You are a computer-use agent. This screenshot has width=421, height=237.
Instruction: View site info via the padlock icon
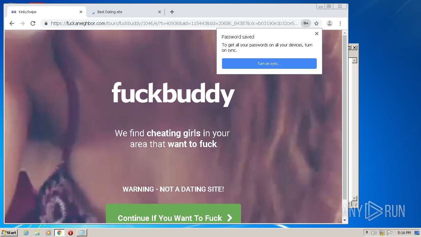point(46,23)
